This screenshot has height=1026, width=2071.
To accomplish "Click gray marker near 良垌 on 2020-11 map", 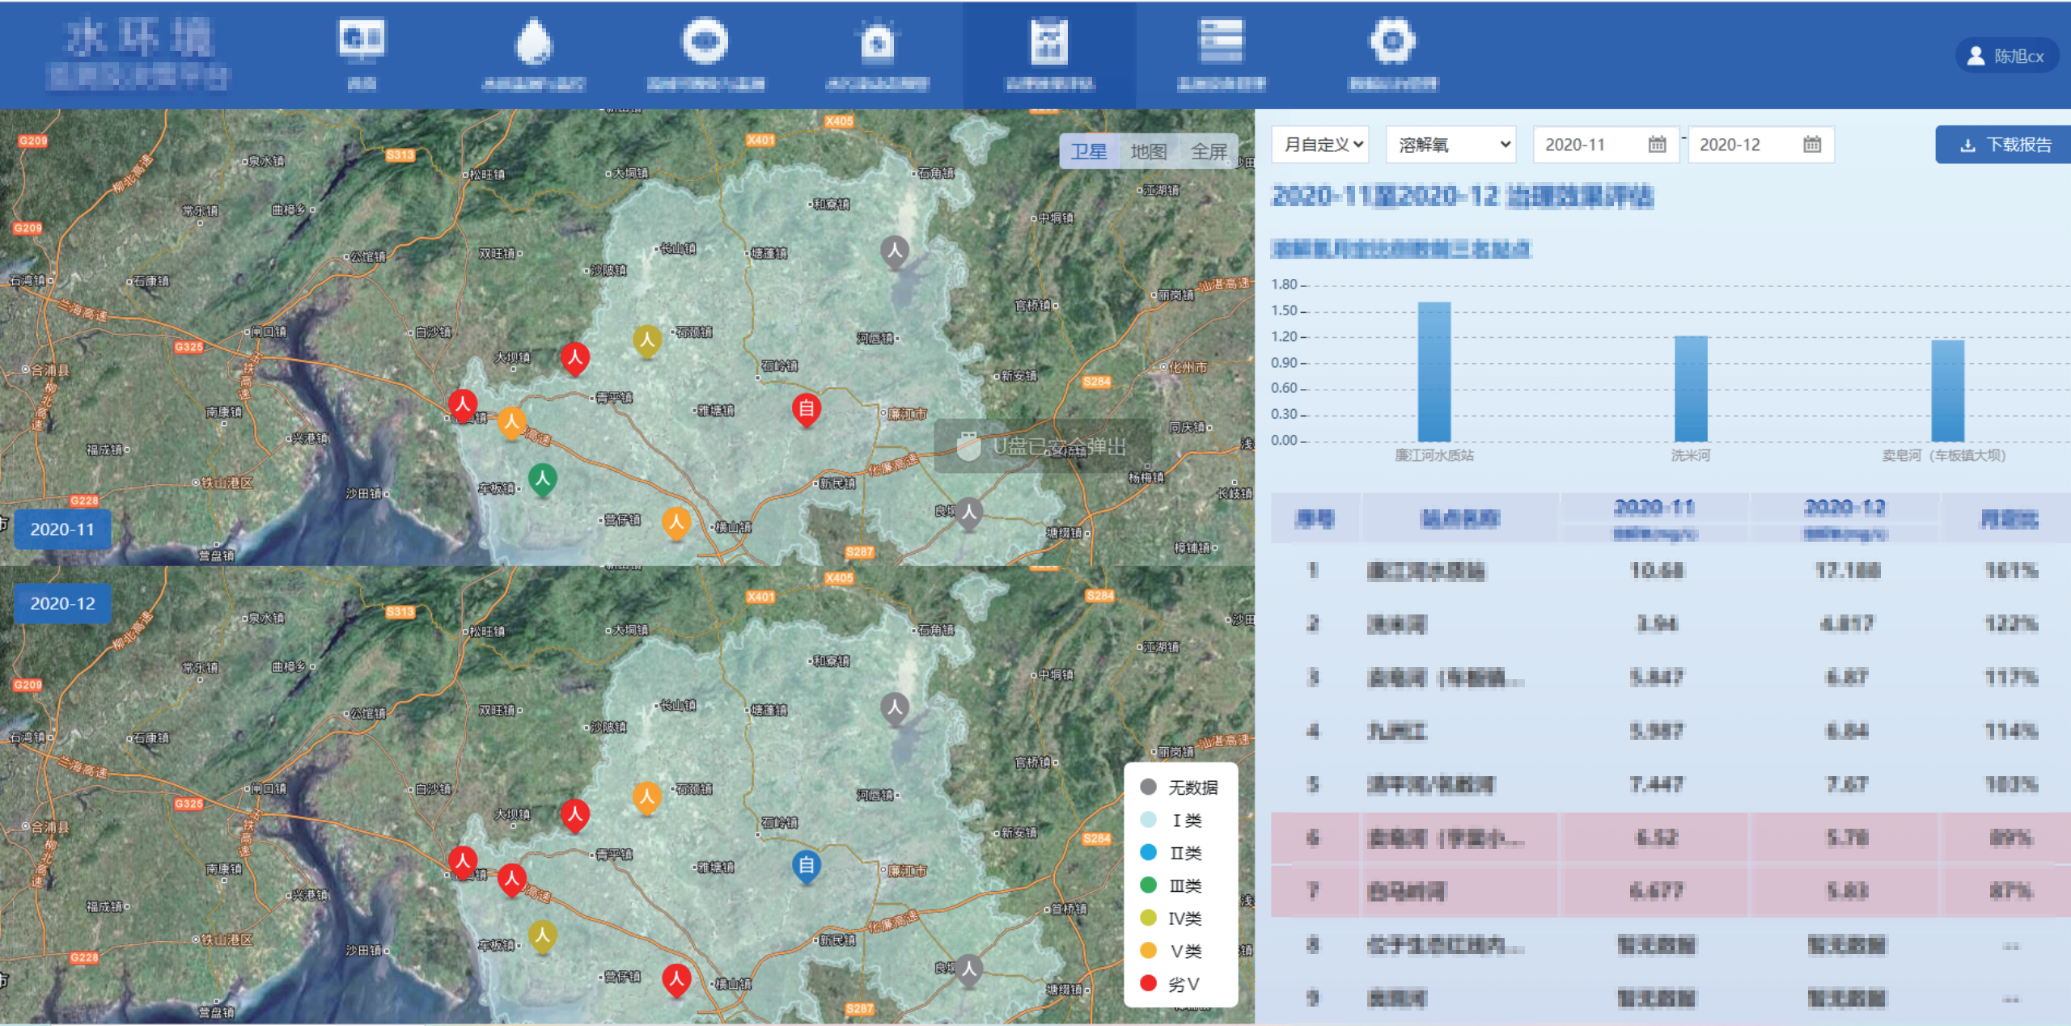I will coord(968,513).
